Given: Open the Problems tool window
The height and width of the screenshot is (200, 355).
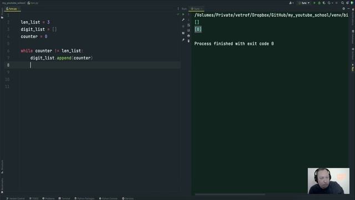Looking at the screenshot, I should 48,198.
